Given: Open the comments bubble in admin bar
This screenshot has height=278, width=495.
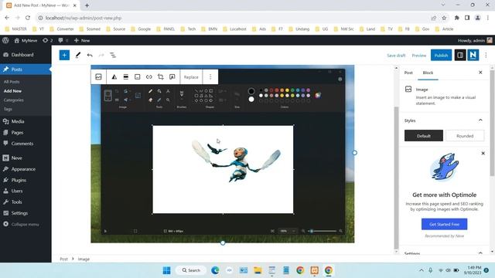Looking at the screenshot, I should pos(63,40).
